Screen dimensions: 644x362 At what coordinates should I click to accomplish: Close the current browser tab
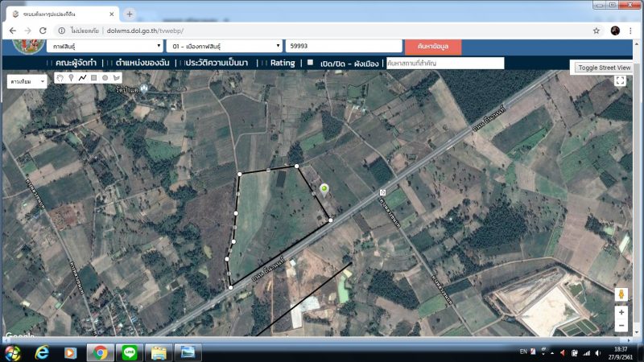112,14
